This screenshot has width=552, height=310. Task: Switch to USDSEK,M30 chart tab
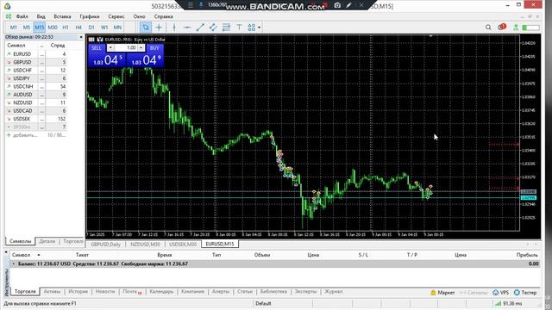click(183, 244)
